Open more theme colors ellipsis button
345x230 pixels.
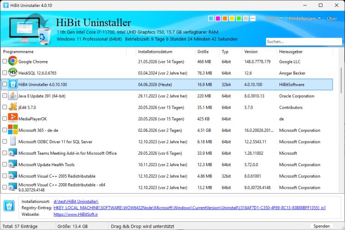coord(253,18)
